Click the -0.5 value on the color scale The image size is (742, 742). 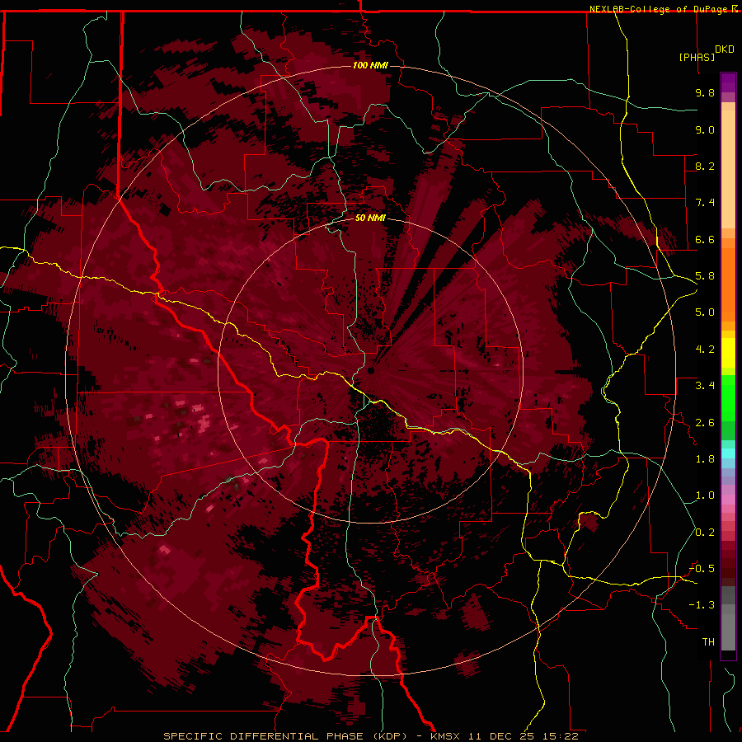coord(702,569)
